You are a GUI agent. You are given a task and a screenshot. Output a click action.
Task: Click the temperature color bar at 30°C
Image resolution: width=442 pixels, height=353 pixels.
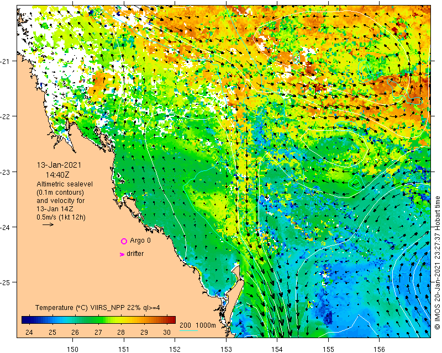(x=167, y=320)
